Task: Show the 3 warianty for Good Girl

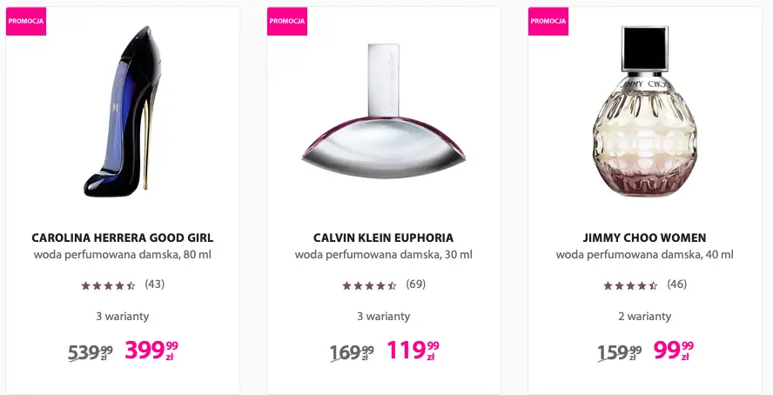Action: [x=122, y=317]
